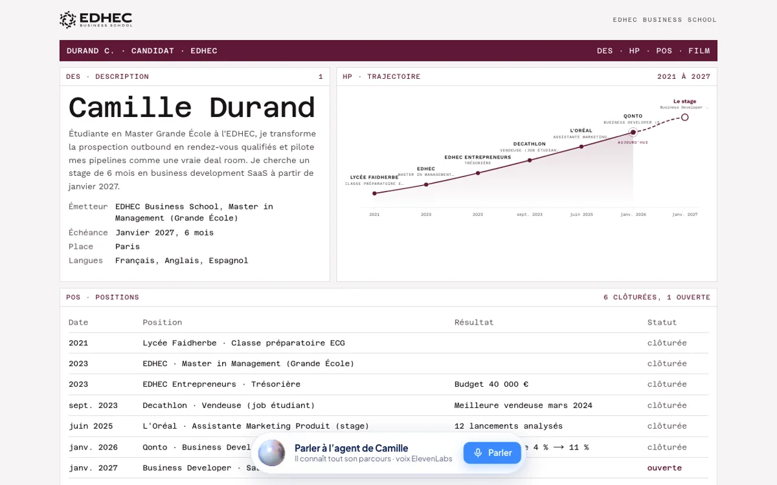Click the 6 clôturées, 1 ouverte summary
This screenshot has height=485, width=777.
point(657,297)
